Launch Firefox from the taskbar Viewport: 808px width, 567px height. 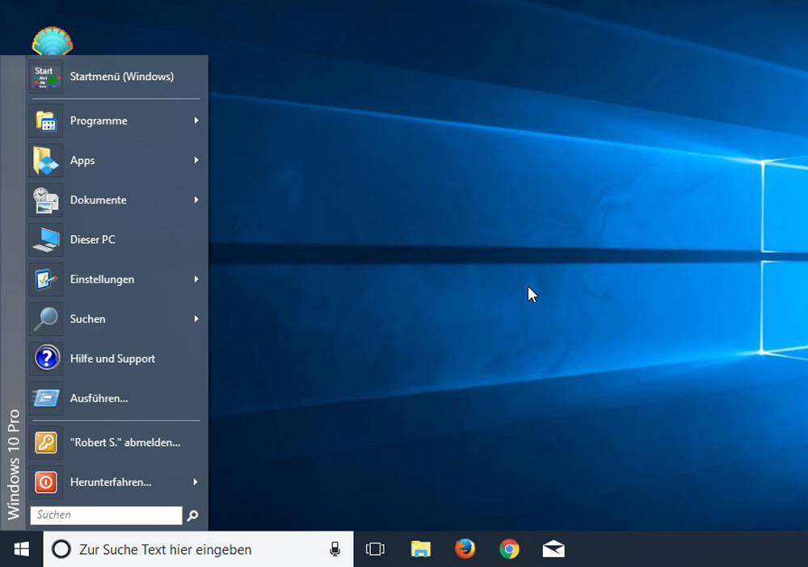(465, 549)
